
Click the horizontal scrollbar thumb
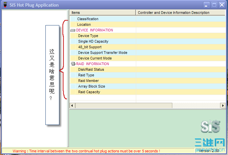[x=124, y=105]
